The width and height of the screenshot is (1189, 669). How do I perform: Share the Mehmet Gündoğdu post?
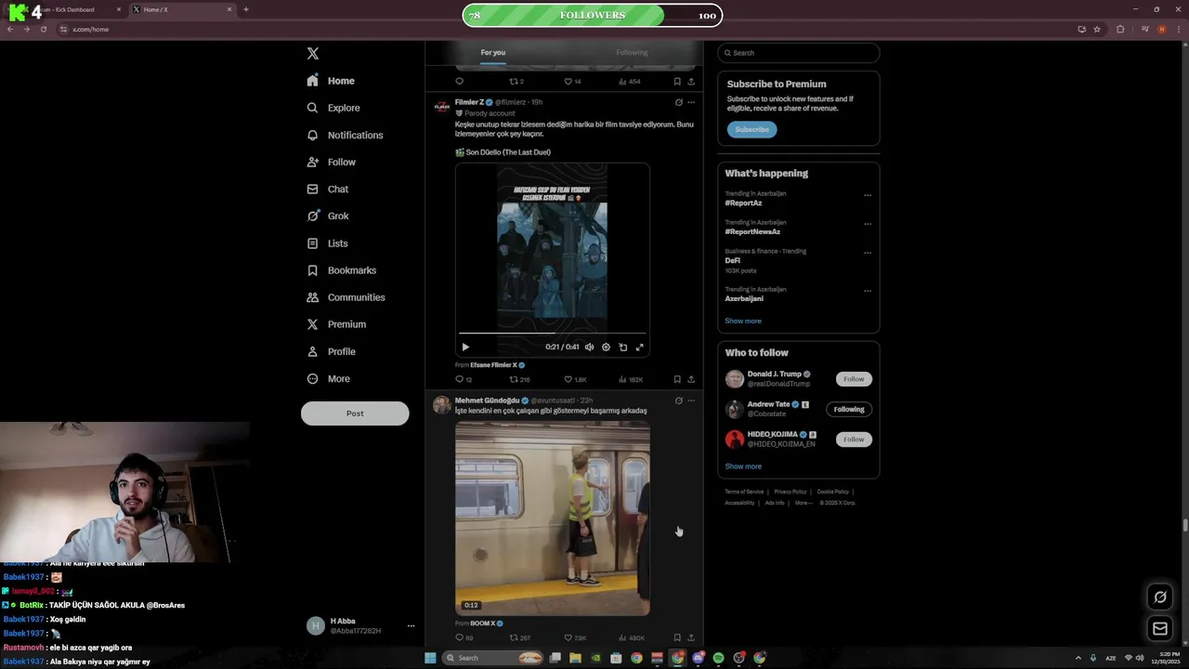point(691,637)
